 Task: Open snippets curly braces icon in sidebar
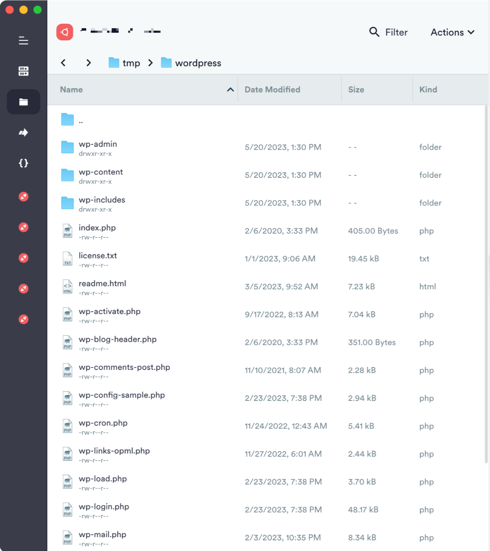tap(23, 163)
